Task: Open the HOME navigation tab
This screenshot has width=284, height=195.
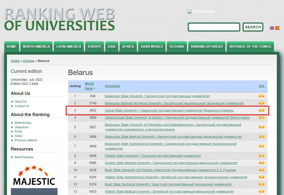Action: click(12, 47)
